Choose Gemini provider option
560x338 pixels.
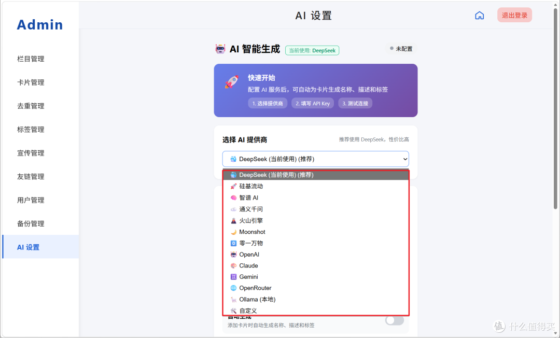tap(316, 277)
